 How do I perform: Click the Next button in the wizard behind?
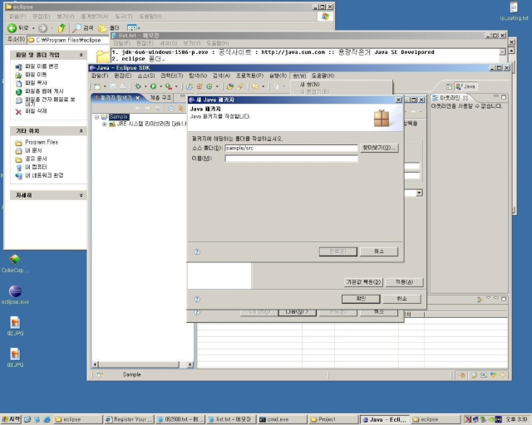pyautogui.click(x=297, y=312)
